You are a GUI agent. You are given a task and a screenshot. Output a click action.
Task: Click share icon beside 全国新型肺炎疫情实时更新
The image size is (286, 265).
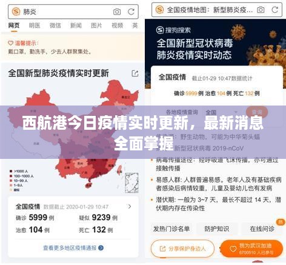[135, 73]
